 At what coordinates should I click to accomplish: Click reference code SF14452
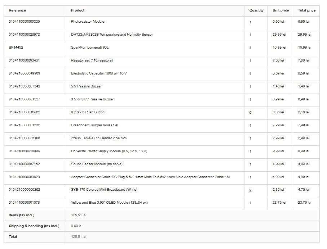click(16, 47)
